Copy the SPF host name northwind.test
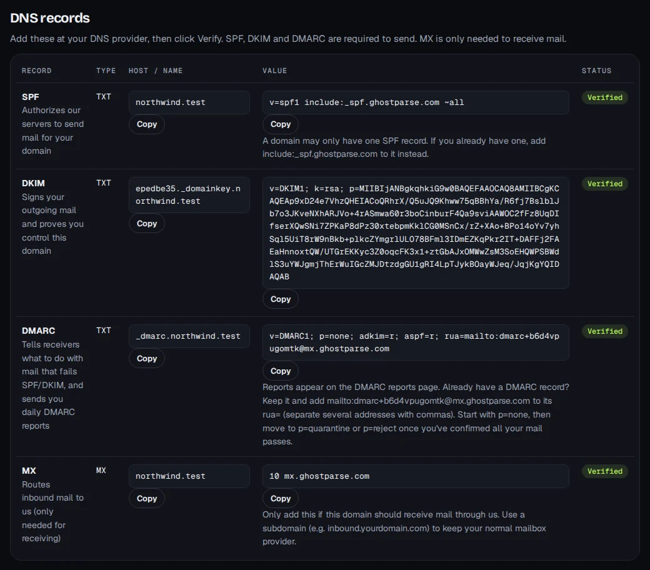 pos(147,124)
